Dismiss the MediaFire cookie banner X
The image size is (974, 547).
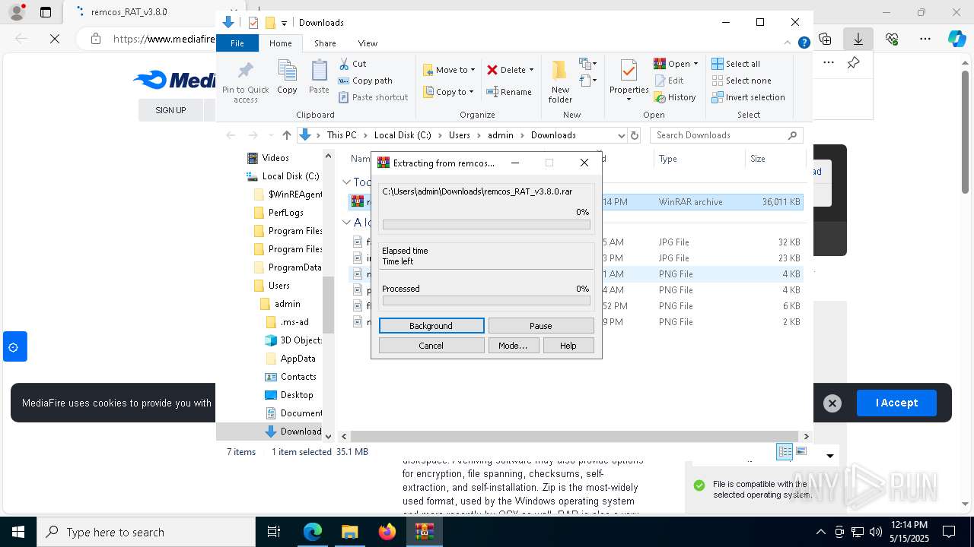[x=832, y=403]
